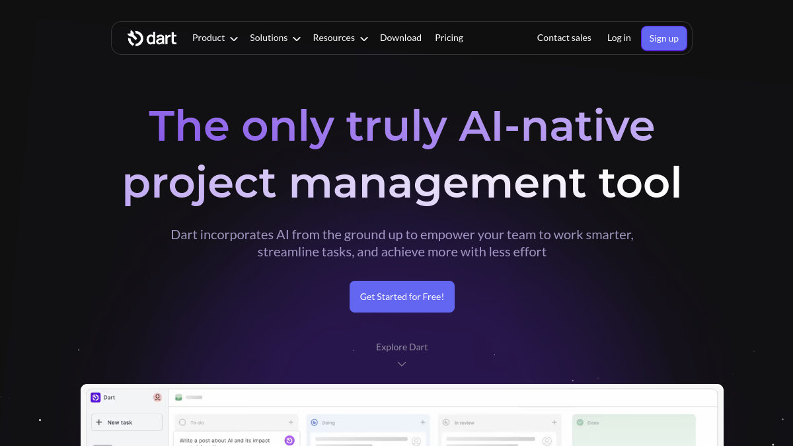The height and width of the screenshot is (446, 793).
Task: Click the Doing status icon
Action: coord(315,422)
